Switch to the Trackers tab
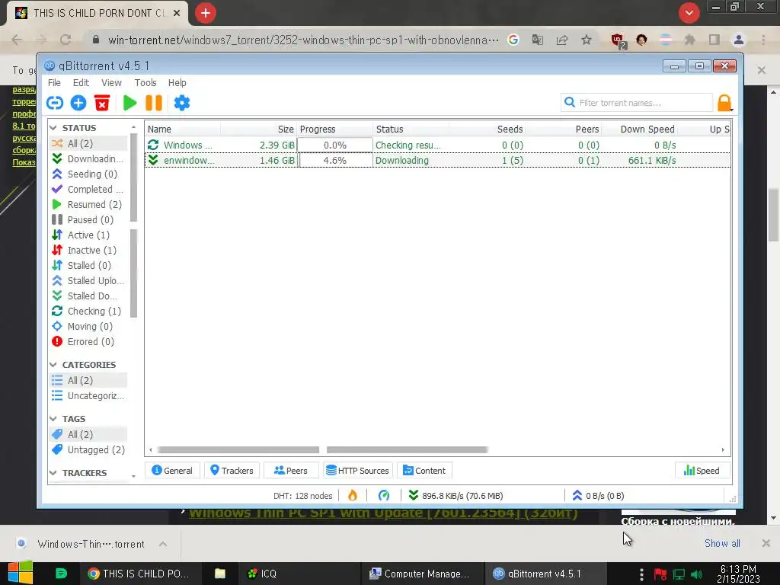 point(232,471)
